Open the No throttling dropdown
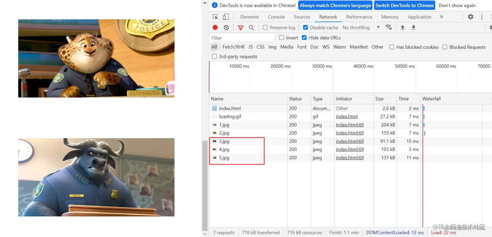The image size is (492, 237). (x=361, y=28)
